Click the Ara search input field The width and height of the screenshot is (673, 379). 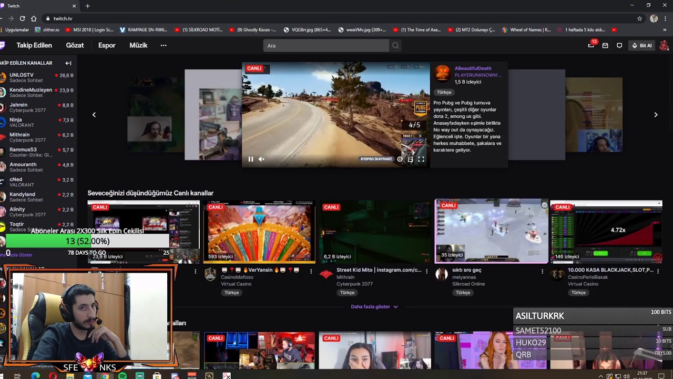pyautogui.click(x=326, y=46)
